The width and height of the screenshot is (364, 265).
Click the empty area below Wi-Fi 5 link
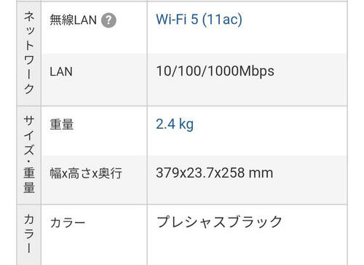tap(247, 41)
